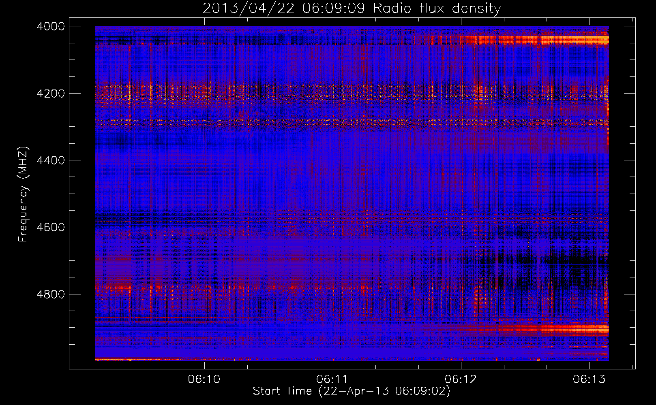656x405 pixels.
Task: Select the y-axis label "Frequency (MHZ)"
Action: 24,194
